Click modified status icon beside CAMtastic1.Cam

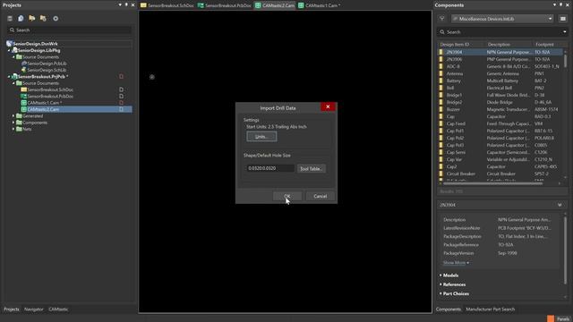pos(121,103)
